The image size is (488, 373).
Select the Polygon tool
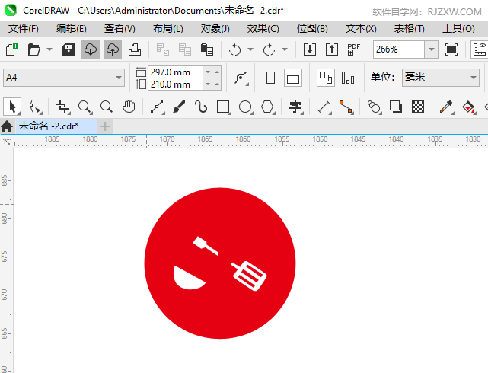(268, 107)
